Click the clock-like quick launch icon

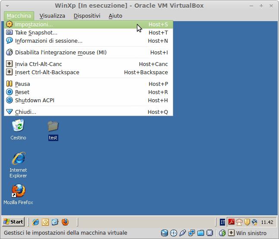pyautogui.click(x=45, y=222)
